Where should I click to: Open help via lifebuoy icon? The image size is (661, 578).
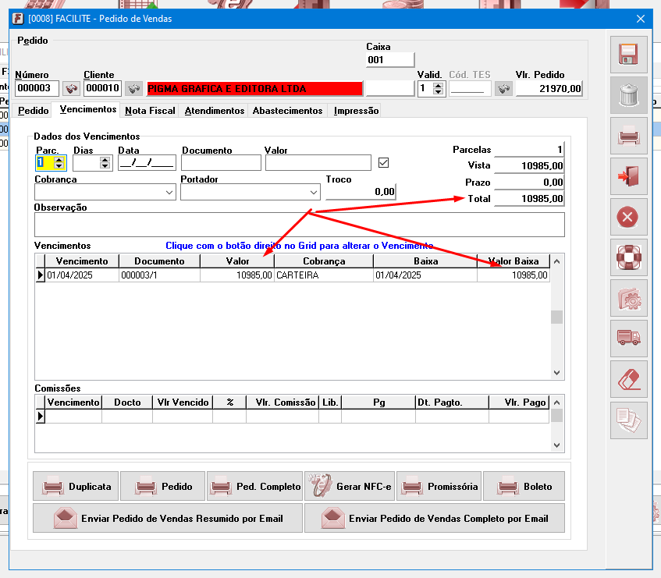pos(628,257)
